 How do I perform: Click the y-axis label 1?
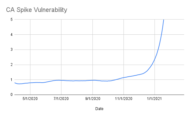(11, 80)
